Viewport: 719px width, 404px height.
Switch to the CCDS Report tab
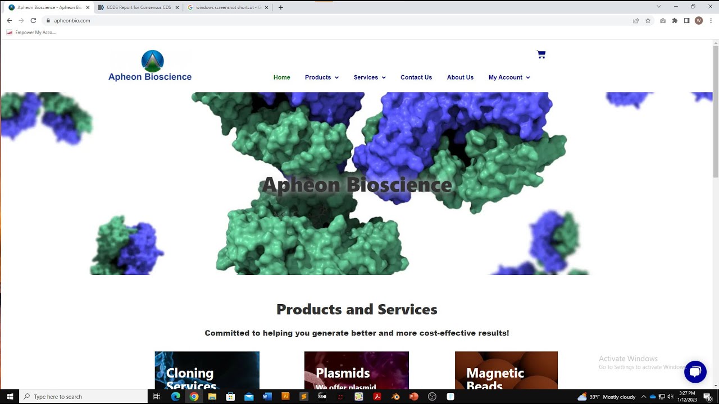pos(139,7)
